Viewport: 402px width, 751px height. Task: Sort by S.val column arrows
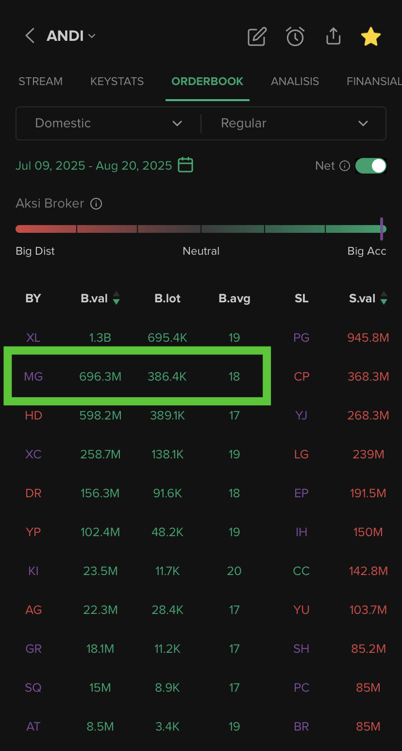pyautogui.click(x=384, y=298)
